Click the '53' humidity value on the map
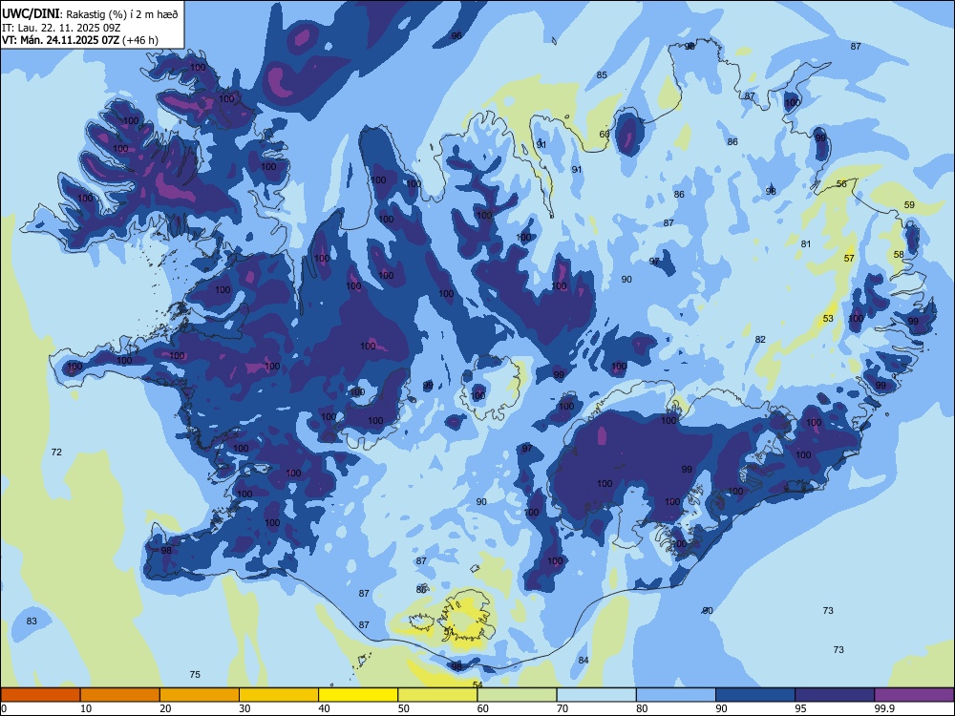 pyautogui.click(x=828, y=319)
